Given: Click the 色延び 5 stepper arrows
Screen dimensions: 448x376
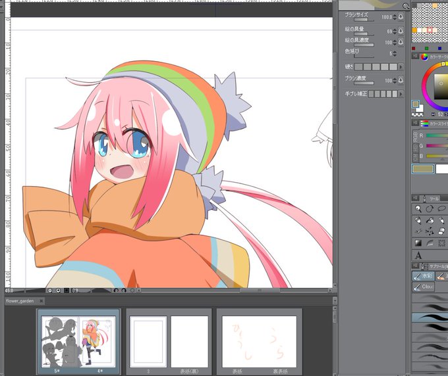Looking at the screenshot, I should (395, 54).
